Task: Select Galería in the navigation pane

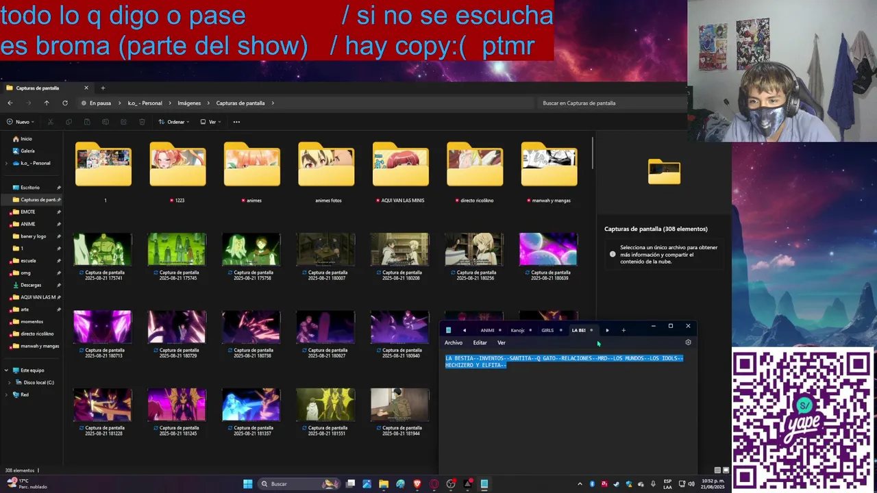Action: pyautogui.click(x=27, y=151)
